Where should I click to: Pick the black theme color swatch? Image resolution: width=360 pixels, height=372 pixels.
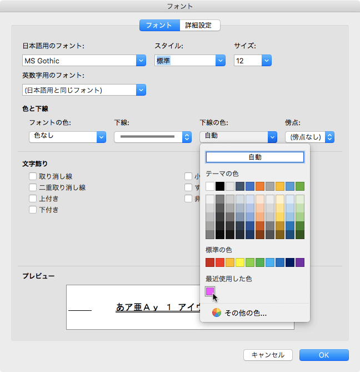click(x=220, y=186)
